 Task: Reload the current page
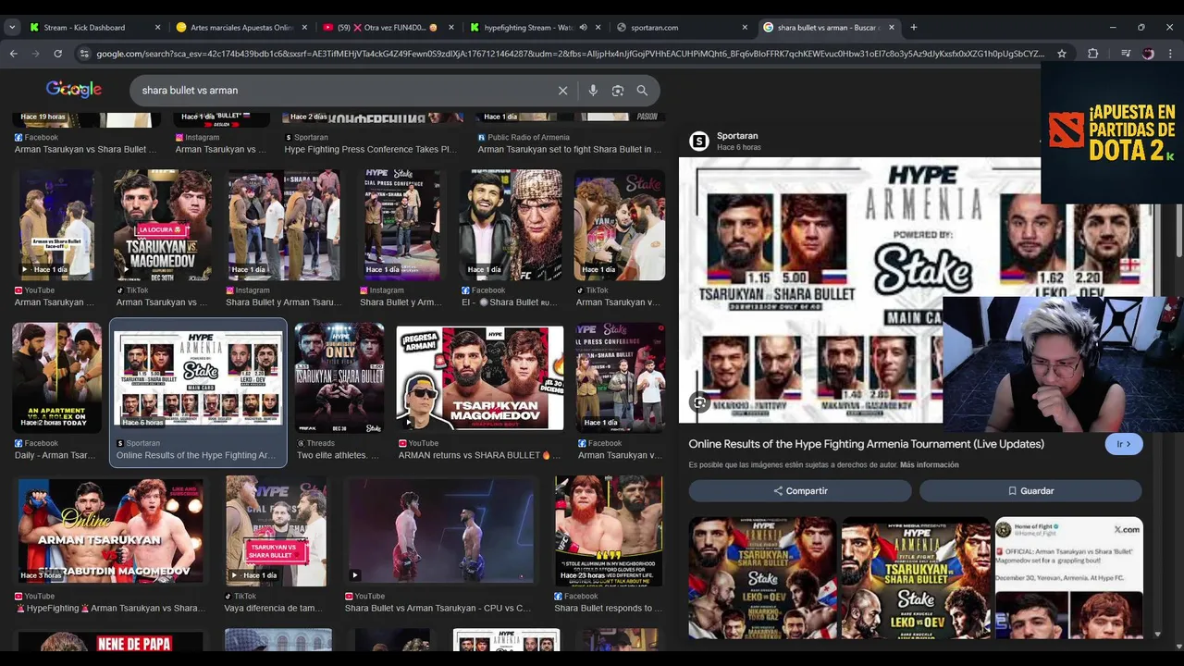(57, 54)
